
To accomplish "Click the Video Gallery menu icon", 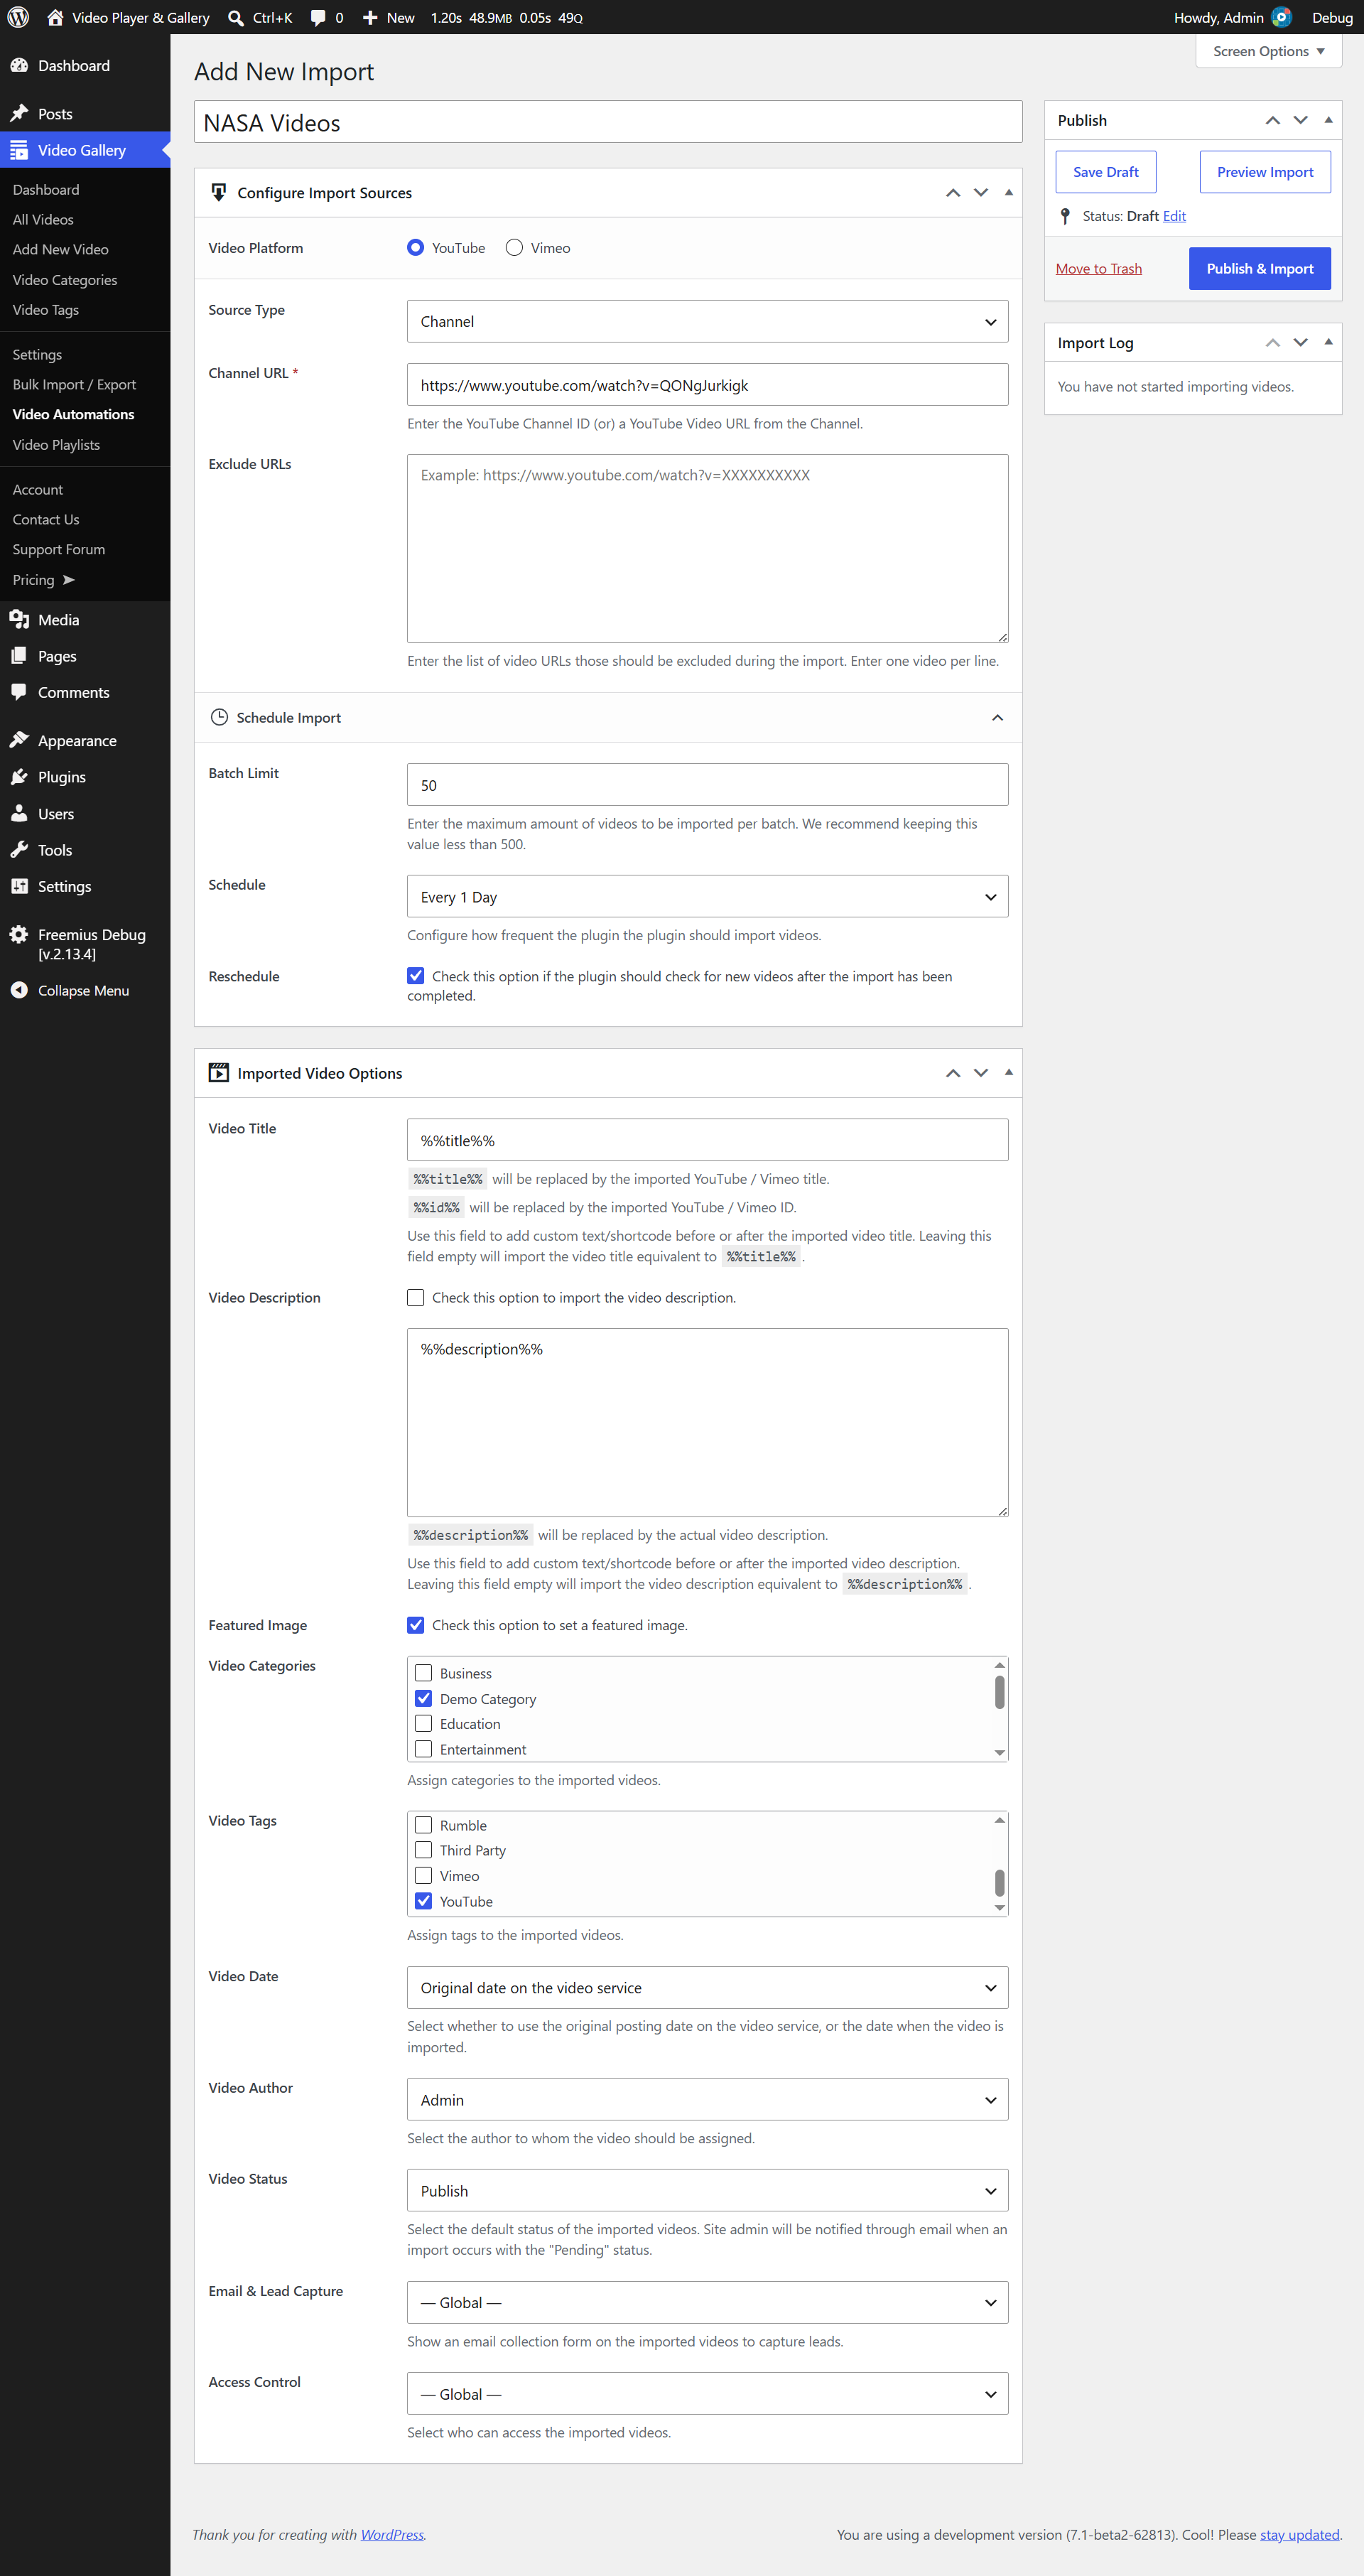I will pyautogui.click(x=19, y=150).
